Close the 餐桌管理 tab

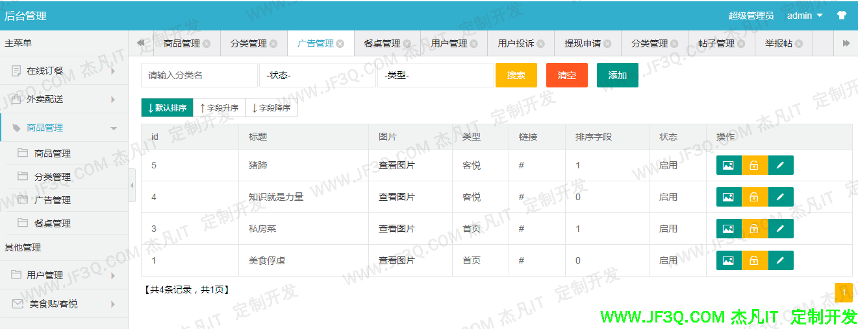[407, 44]
